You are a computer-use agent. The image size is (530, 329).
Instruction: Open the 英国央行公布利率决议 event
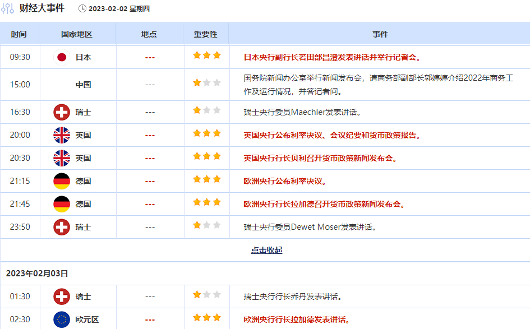click(x=332, y=135)
